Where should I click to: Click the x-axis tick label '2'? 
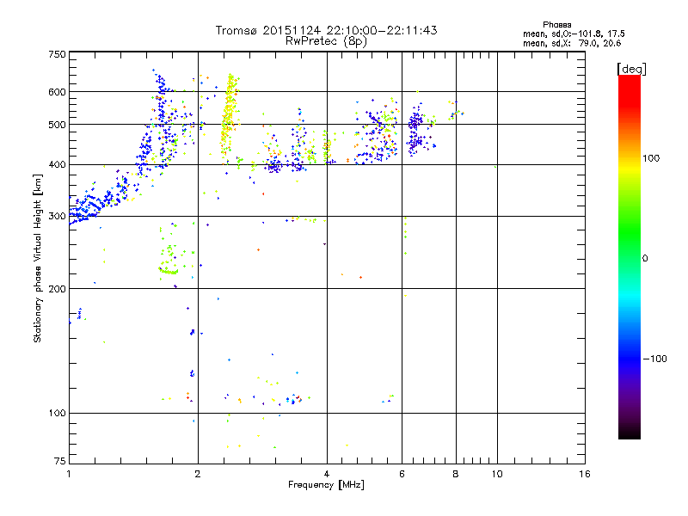click(x=198, y=474)
